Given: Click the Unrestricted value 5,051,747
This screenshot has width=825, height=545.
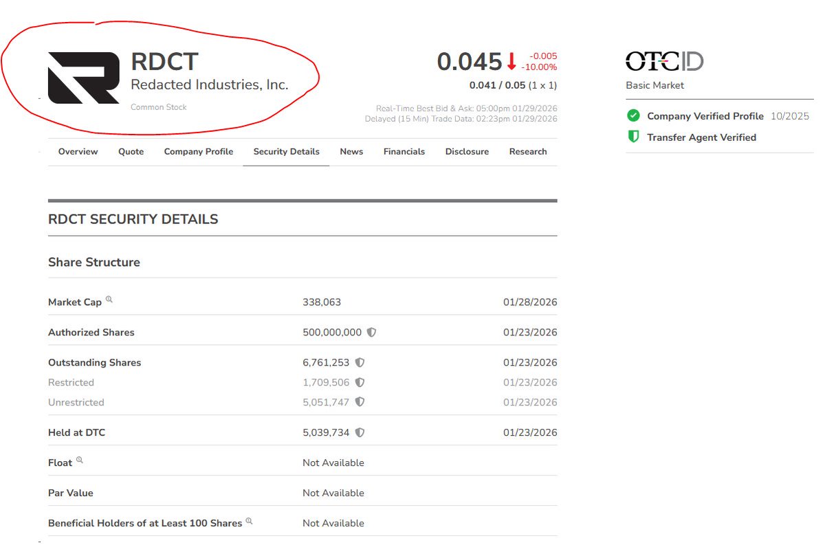Looking at the screenshot, I should coord(326,403).
